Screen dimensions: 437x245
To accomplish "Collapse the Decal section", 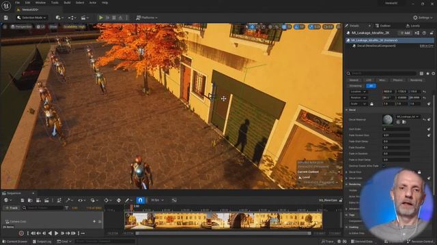I will click(x=347, y=110).
